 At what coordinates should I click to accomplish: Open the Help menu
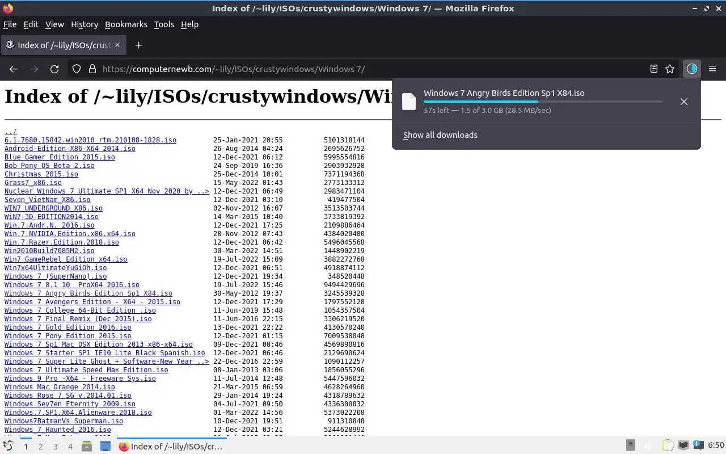pos(189,24)
